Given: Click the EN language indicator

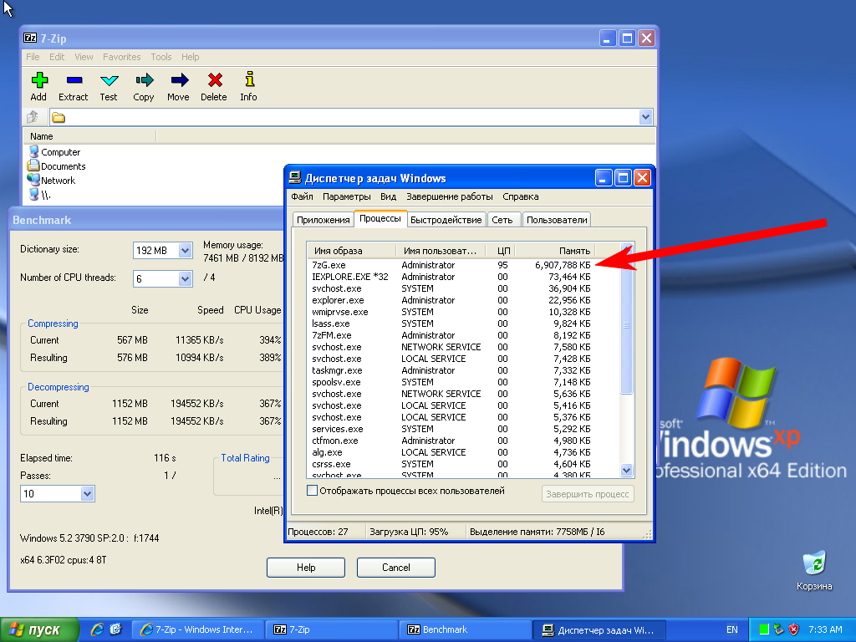Looking at the screenshot, I should point(732,629).
